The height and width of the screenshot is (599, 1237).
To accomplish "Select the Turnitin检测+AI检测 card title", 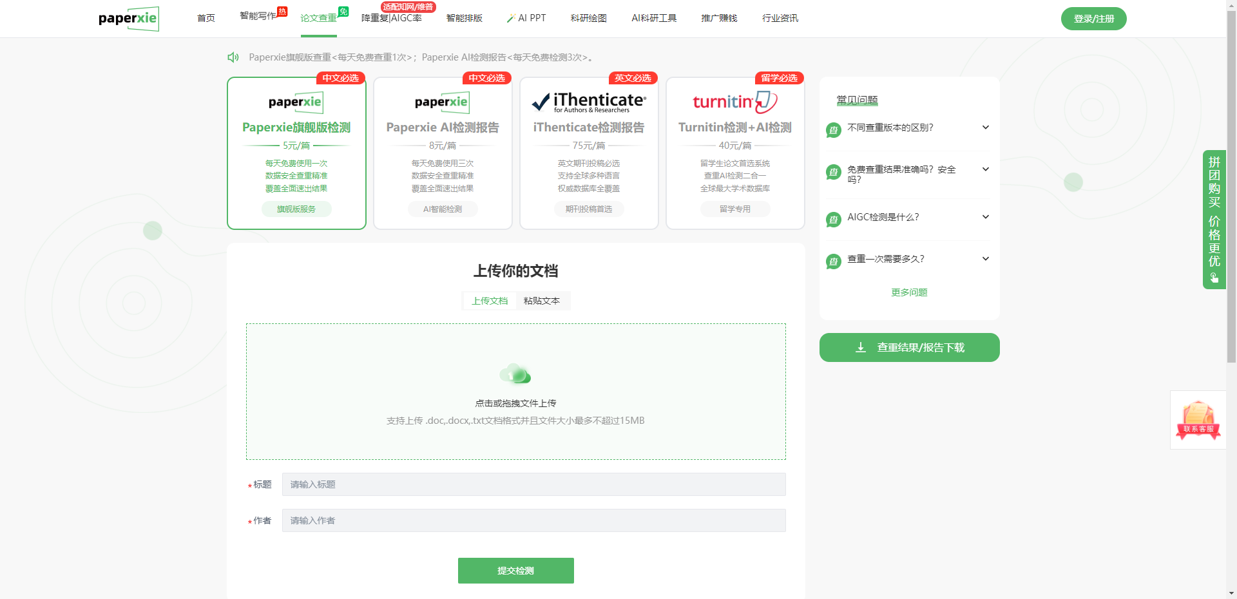I will [x=735, y=128].
